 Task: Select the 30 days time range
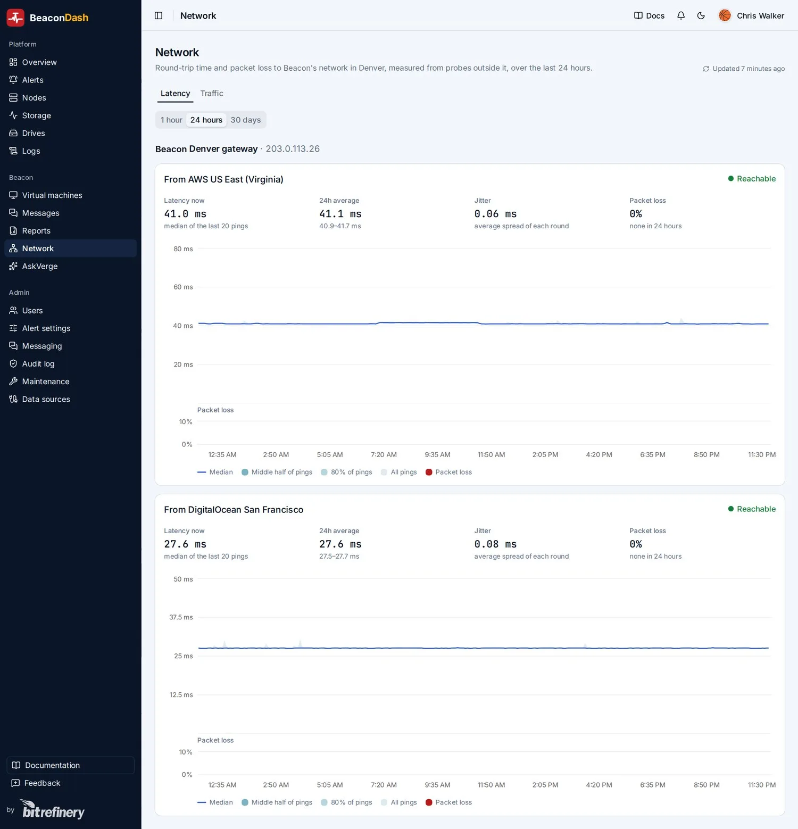[246, 120]
